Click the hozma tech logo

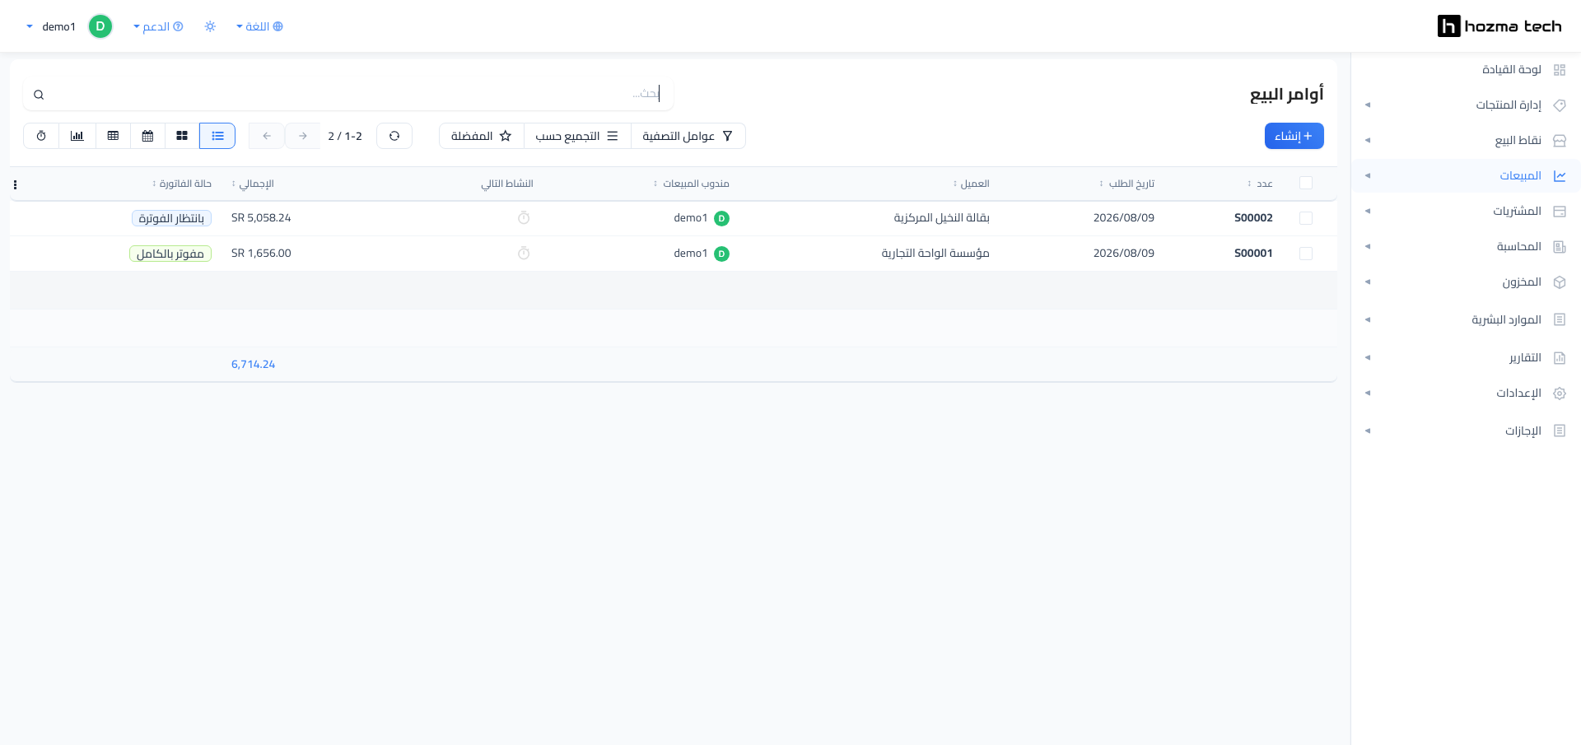pos(1499,26)
